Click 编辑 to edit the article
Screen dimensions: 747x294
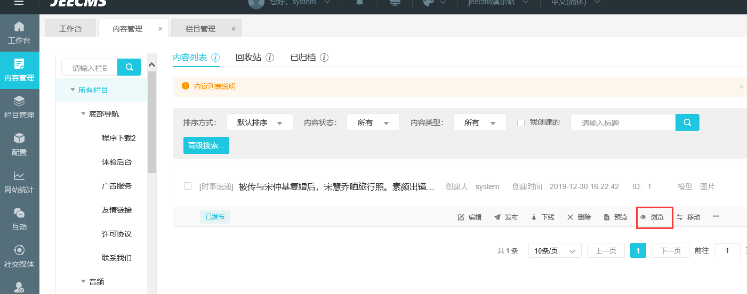tap(470, 217)
